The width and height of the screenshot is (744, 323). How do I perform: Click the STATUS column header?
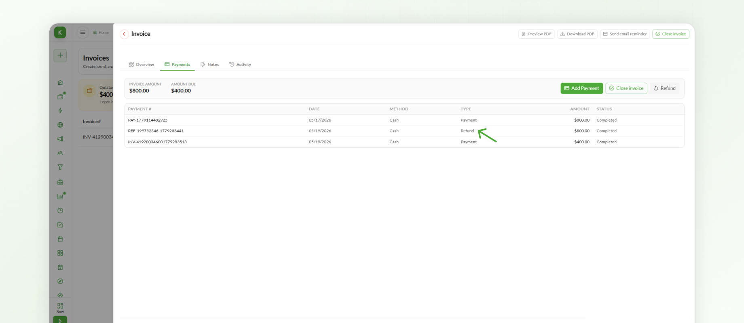pos(604,109)
